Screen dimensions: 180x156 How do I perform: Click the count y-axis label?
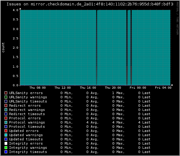coord(3,47)
